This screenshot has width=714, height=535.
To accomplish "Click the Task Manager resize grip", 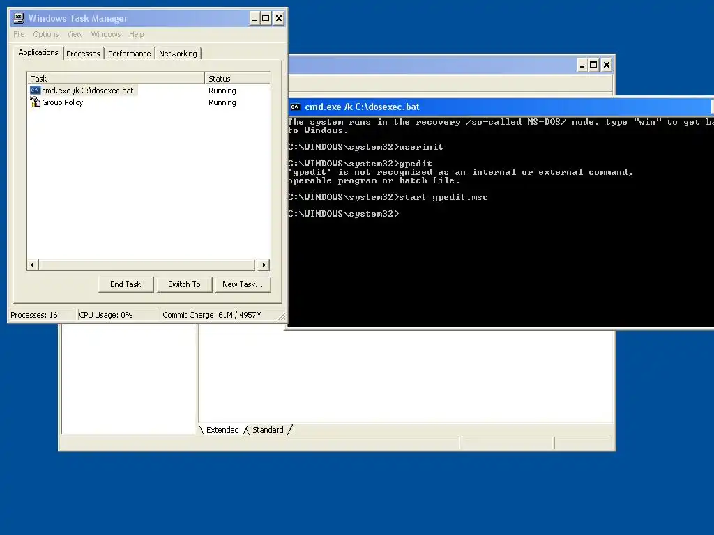I will (282, 317).
